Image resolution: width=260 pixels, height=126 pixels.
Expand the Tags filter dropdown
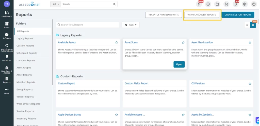(131, 25)
